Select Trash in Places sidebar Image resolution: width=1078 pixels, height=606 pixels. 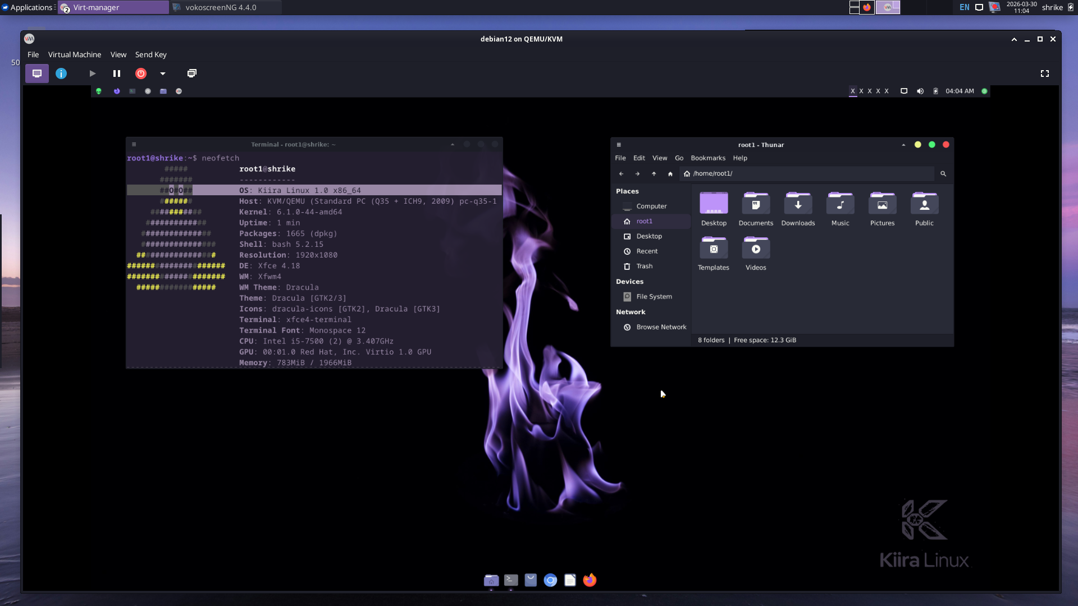pos(644,266)
